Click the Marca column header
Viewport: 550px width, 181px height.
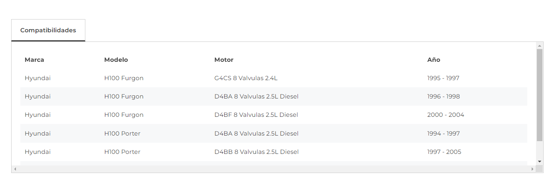point(34,60)
